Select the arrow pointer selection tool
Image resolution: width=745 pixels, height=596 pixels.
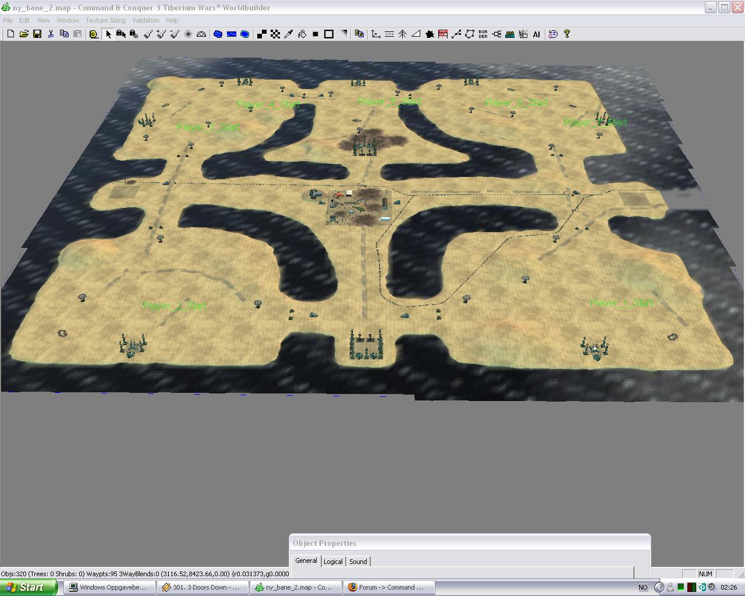click(x=108, y=34)
